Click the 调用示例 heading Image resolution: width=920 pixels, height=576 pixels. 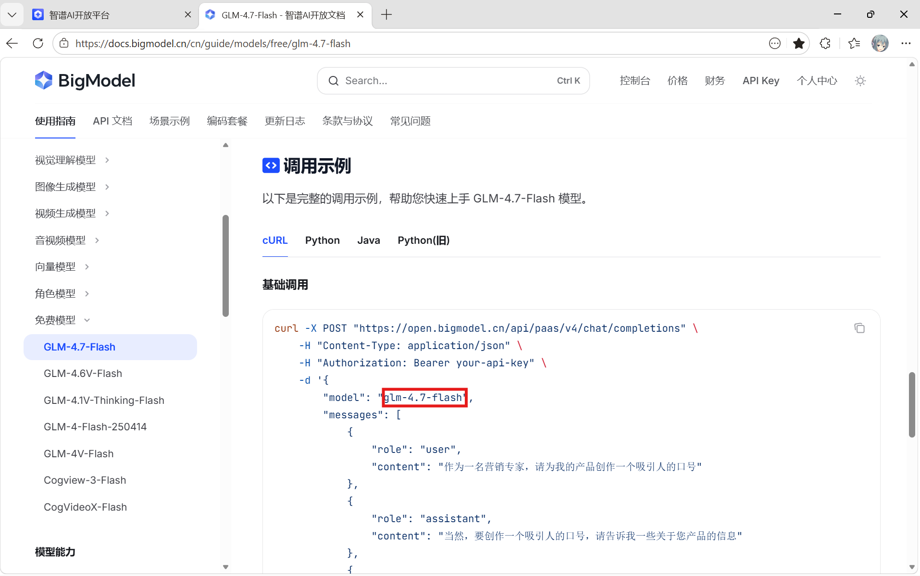[x=317, y=166]
